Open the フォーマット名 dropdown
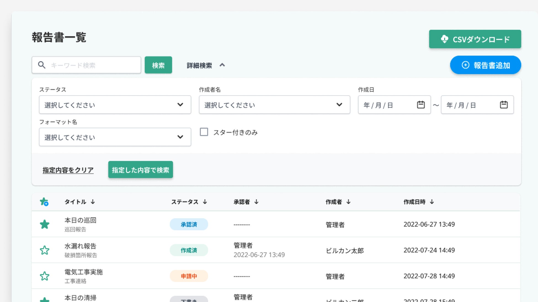 [x=115, y=137]
